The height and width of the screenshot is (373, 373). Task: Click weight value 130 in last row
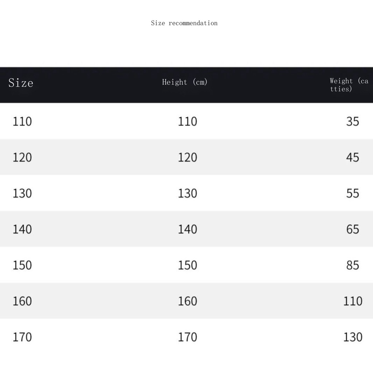point(352,337)
